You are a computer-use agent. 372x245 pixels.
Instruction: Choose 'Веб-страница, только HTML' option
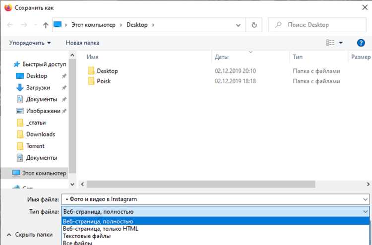click(x=215, y=229)
